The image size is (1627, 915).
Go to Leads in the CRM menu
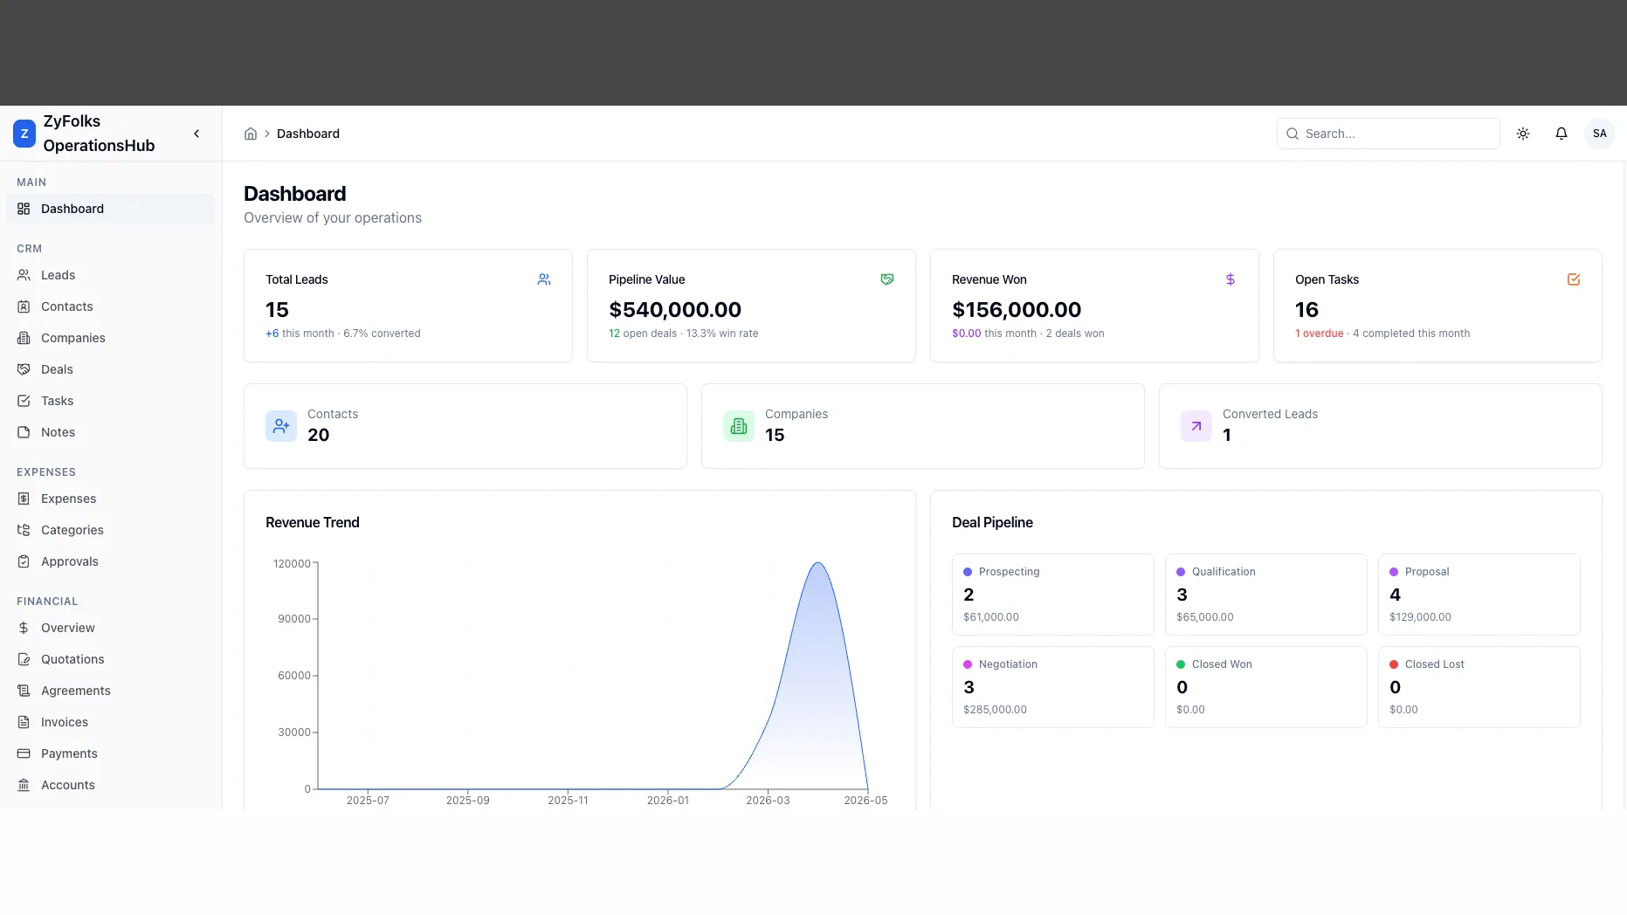pos(110,275)
